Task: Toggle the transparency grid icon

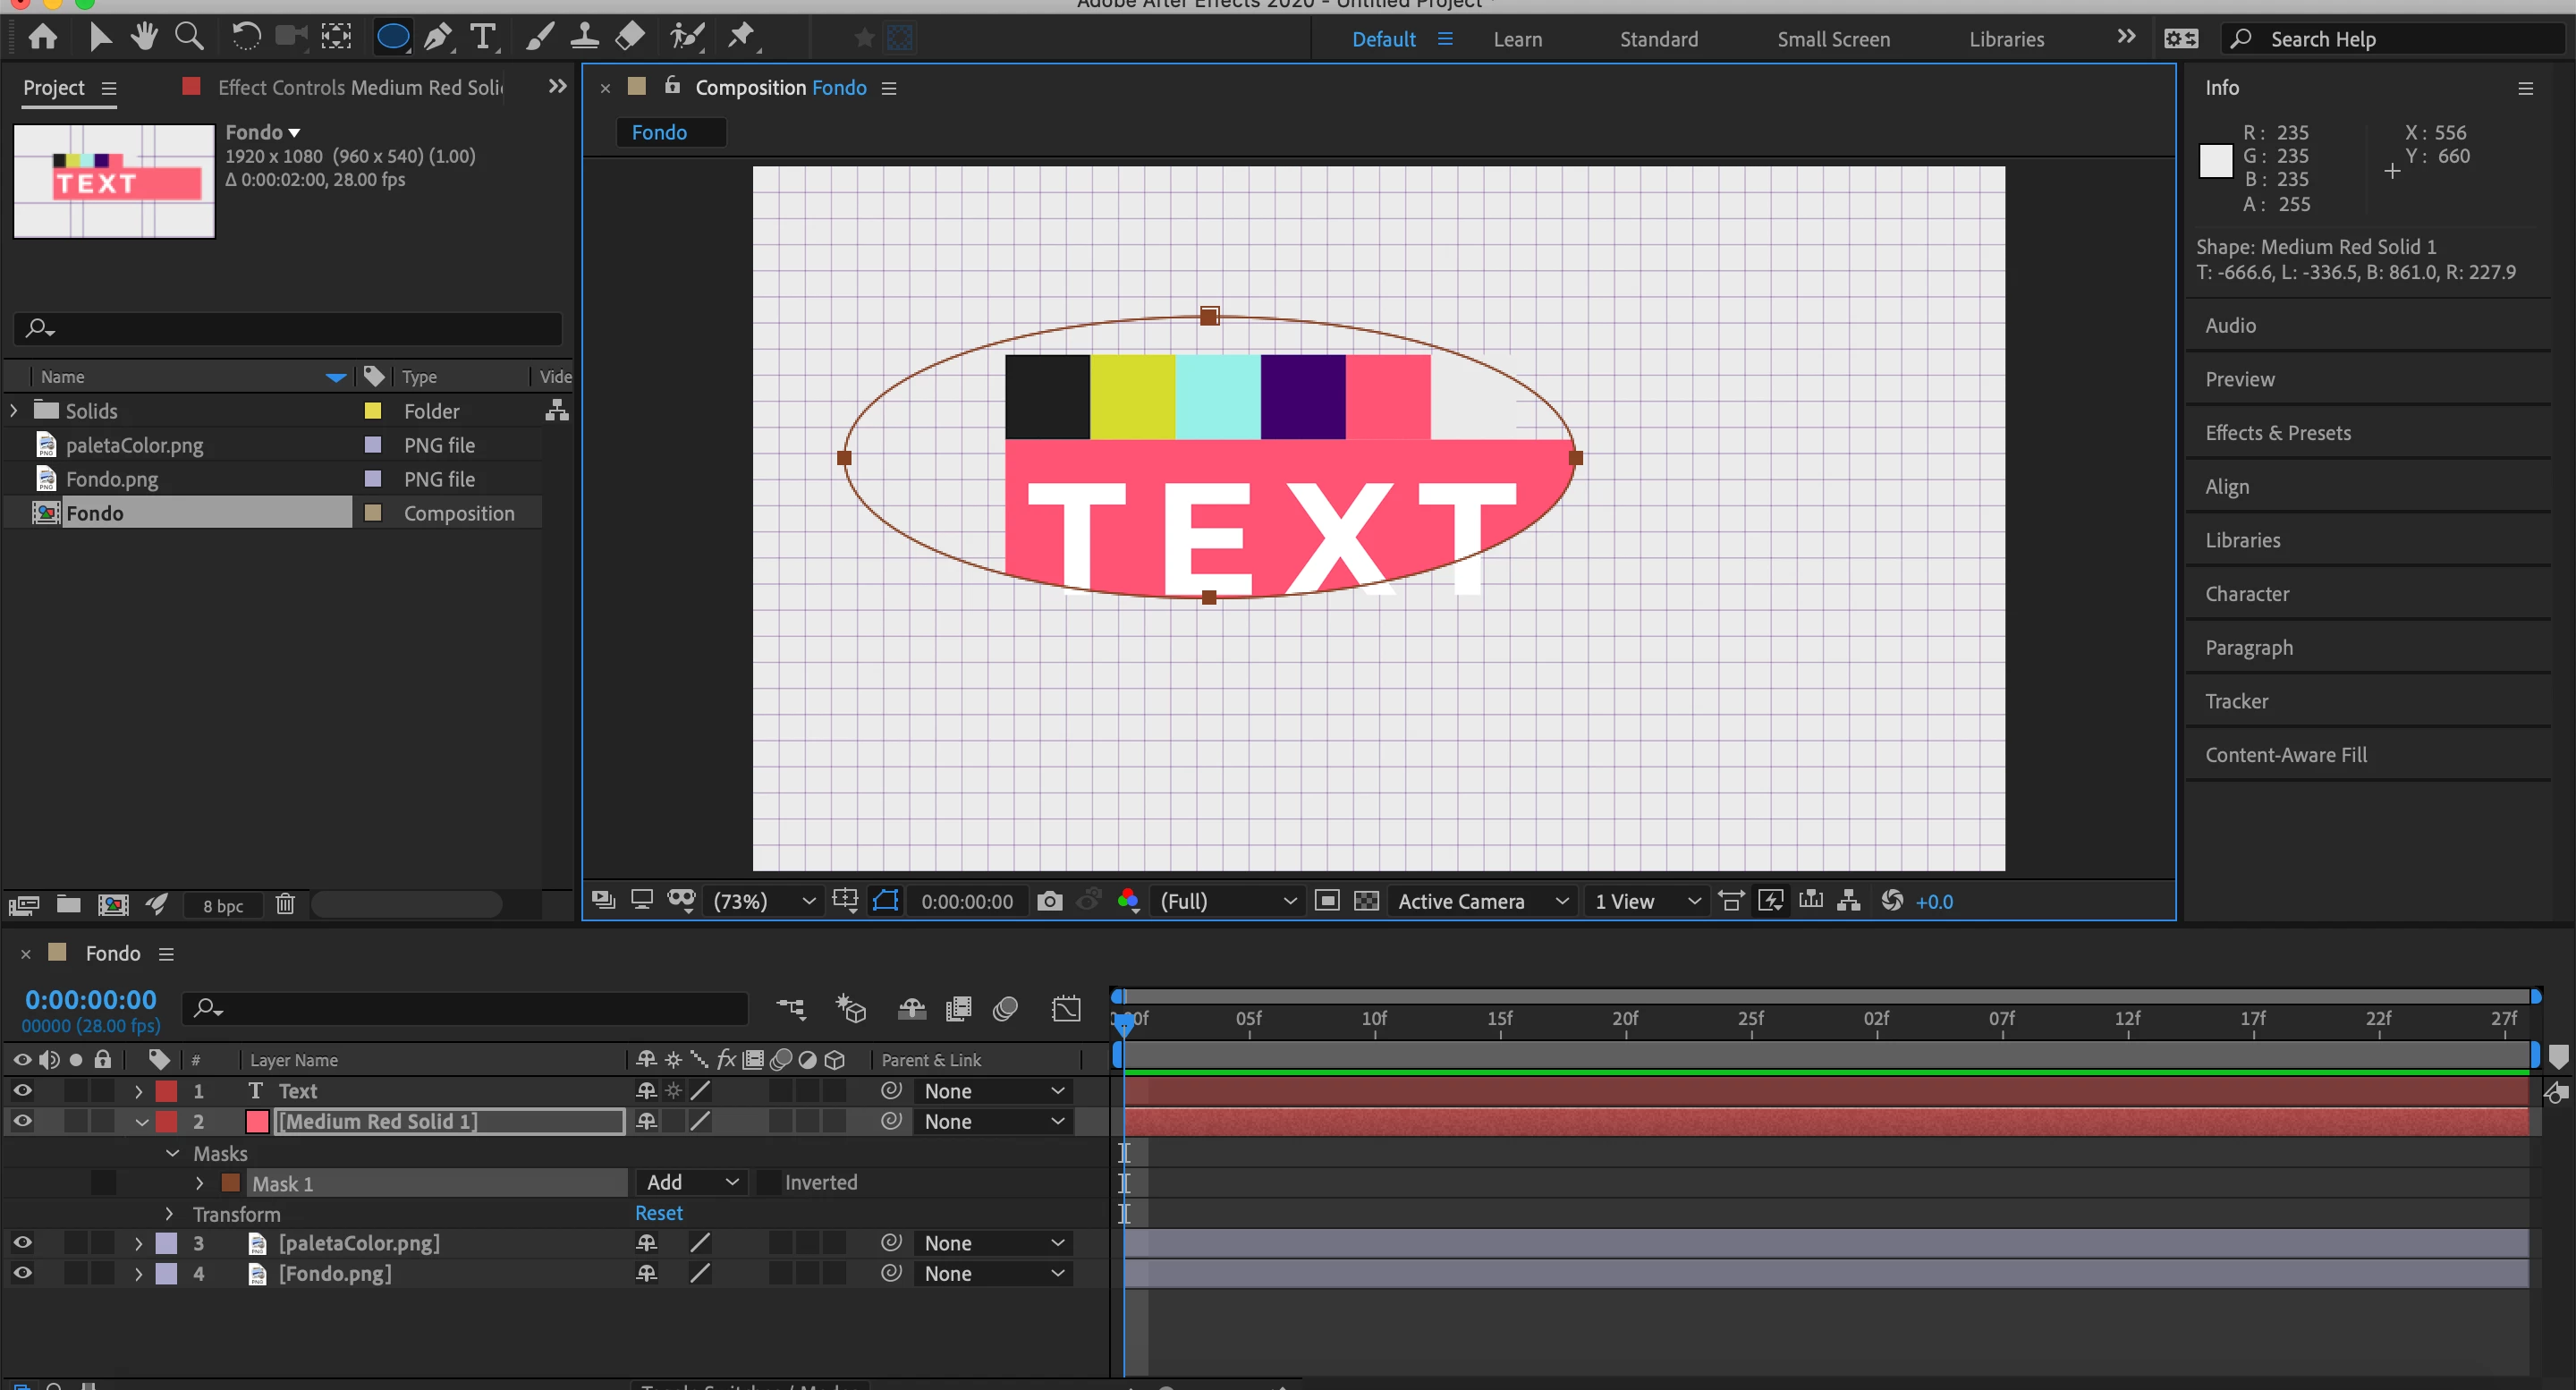Action: 1366,901
